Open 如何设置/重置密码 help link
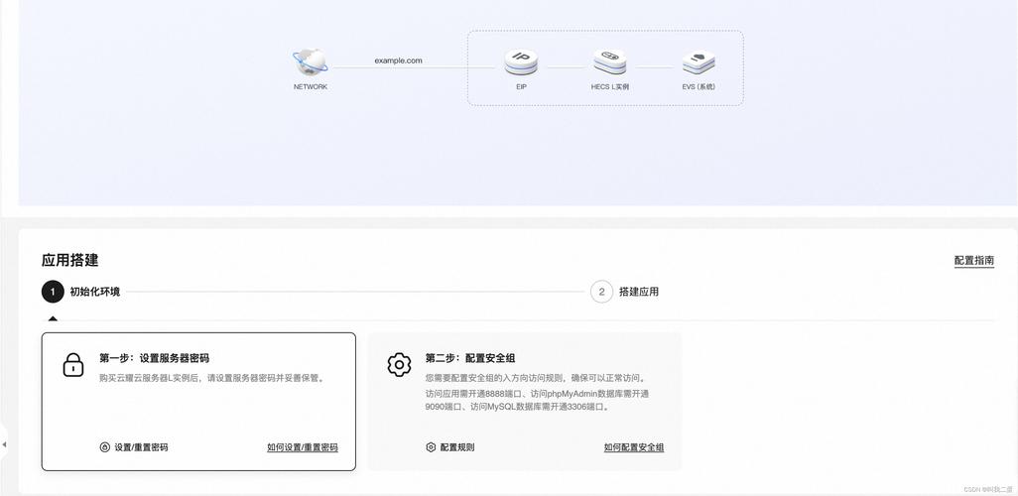1018x496 pixels. point(303,447)
